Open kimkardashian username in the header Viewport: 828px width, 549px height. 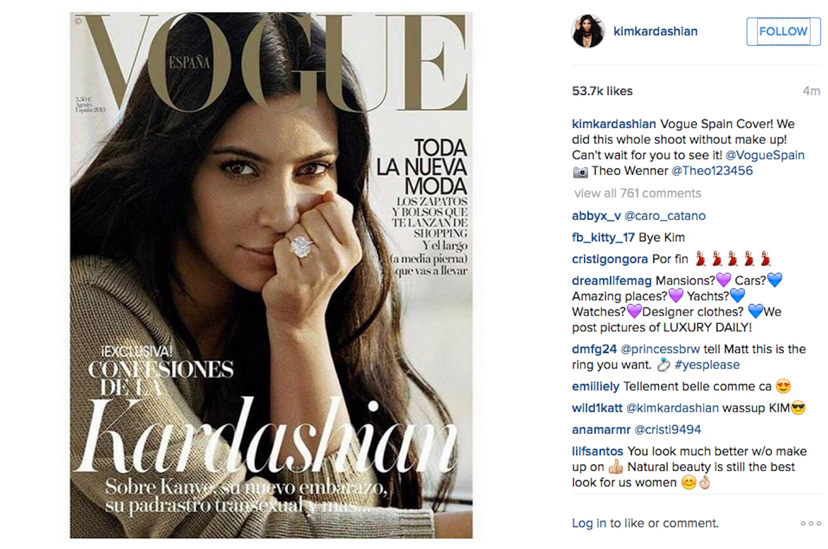tap(655, 31)
